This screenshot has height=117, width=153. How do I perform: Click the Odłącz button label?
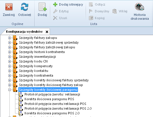click(x=100, y=4)
